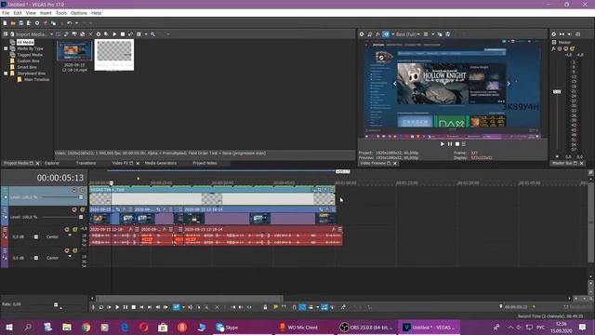The image size is (595, 335).
Task: Select the All Media tree item
Action: coord(25,42)
